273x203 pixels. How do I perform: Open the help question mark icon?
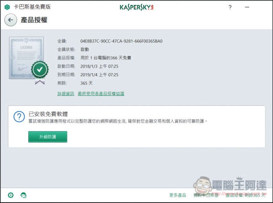click(230, 7)
